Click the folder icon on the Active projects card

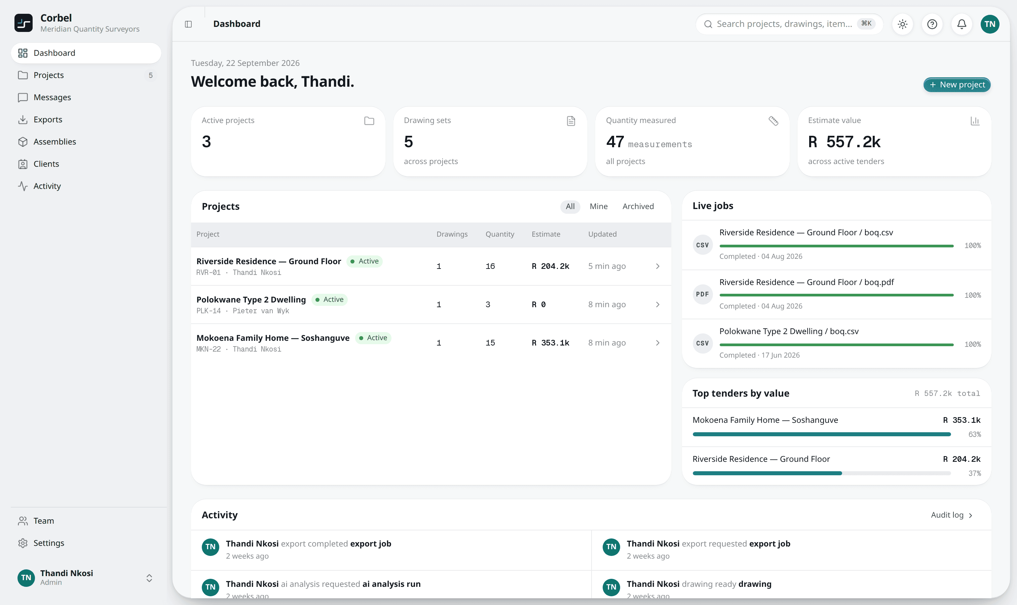(x=369, y=121)
